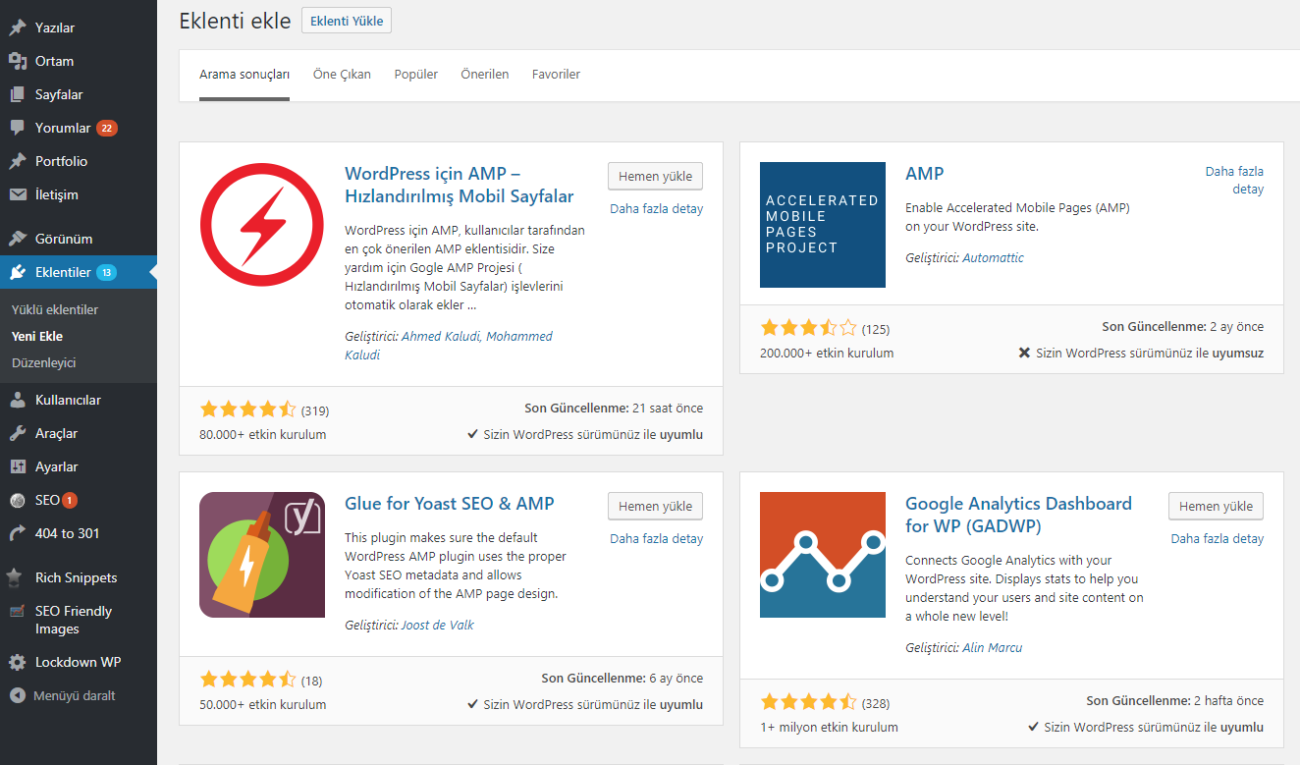Click the Görünüm paintbrush icon
Image resolution: width=1300 pixels, height=765 pixels.
click(18, 239)
